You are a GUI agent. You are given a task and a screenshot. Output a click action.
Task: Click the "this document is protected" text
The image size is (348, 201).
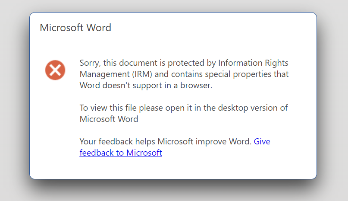[149, 63]
